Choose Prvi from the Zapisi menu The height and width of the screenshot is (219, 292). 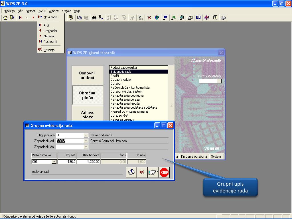point(51,25)
